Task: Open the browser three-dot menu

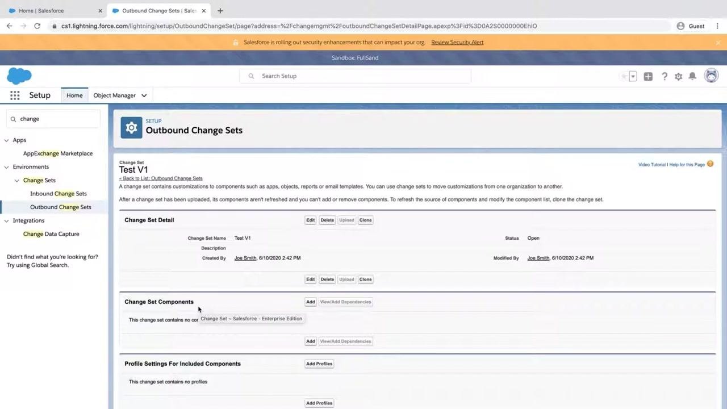Action: [x=717, y=26]
